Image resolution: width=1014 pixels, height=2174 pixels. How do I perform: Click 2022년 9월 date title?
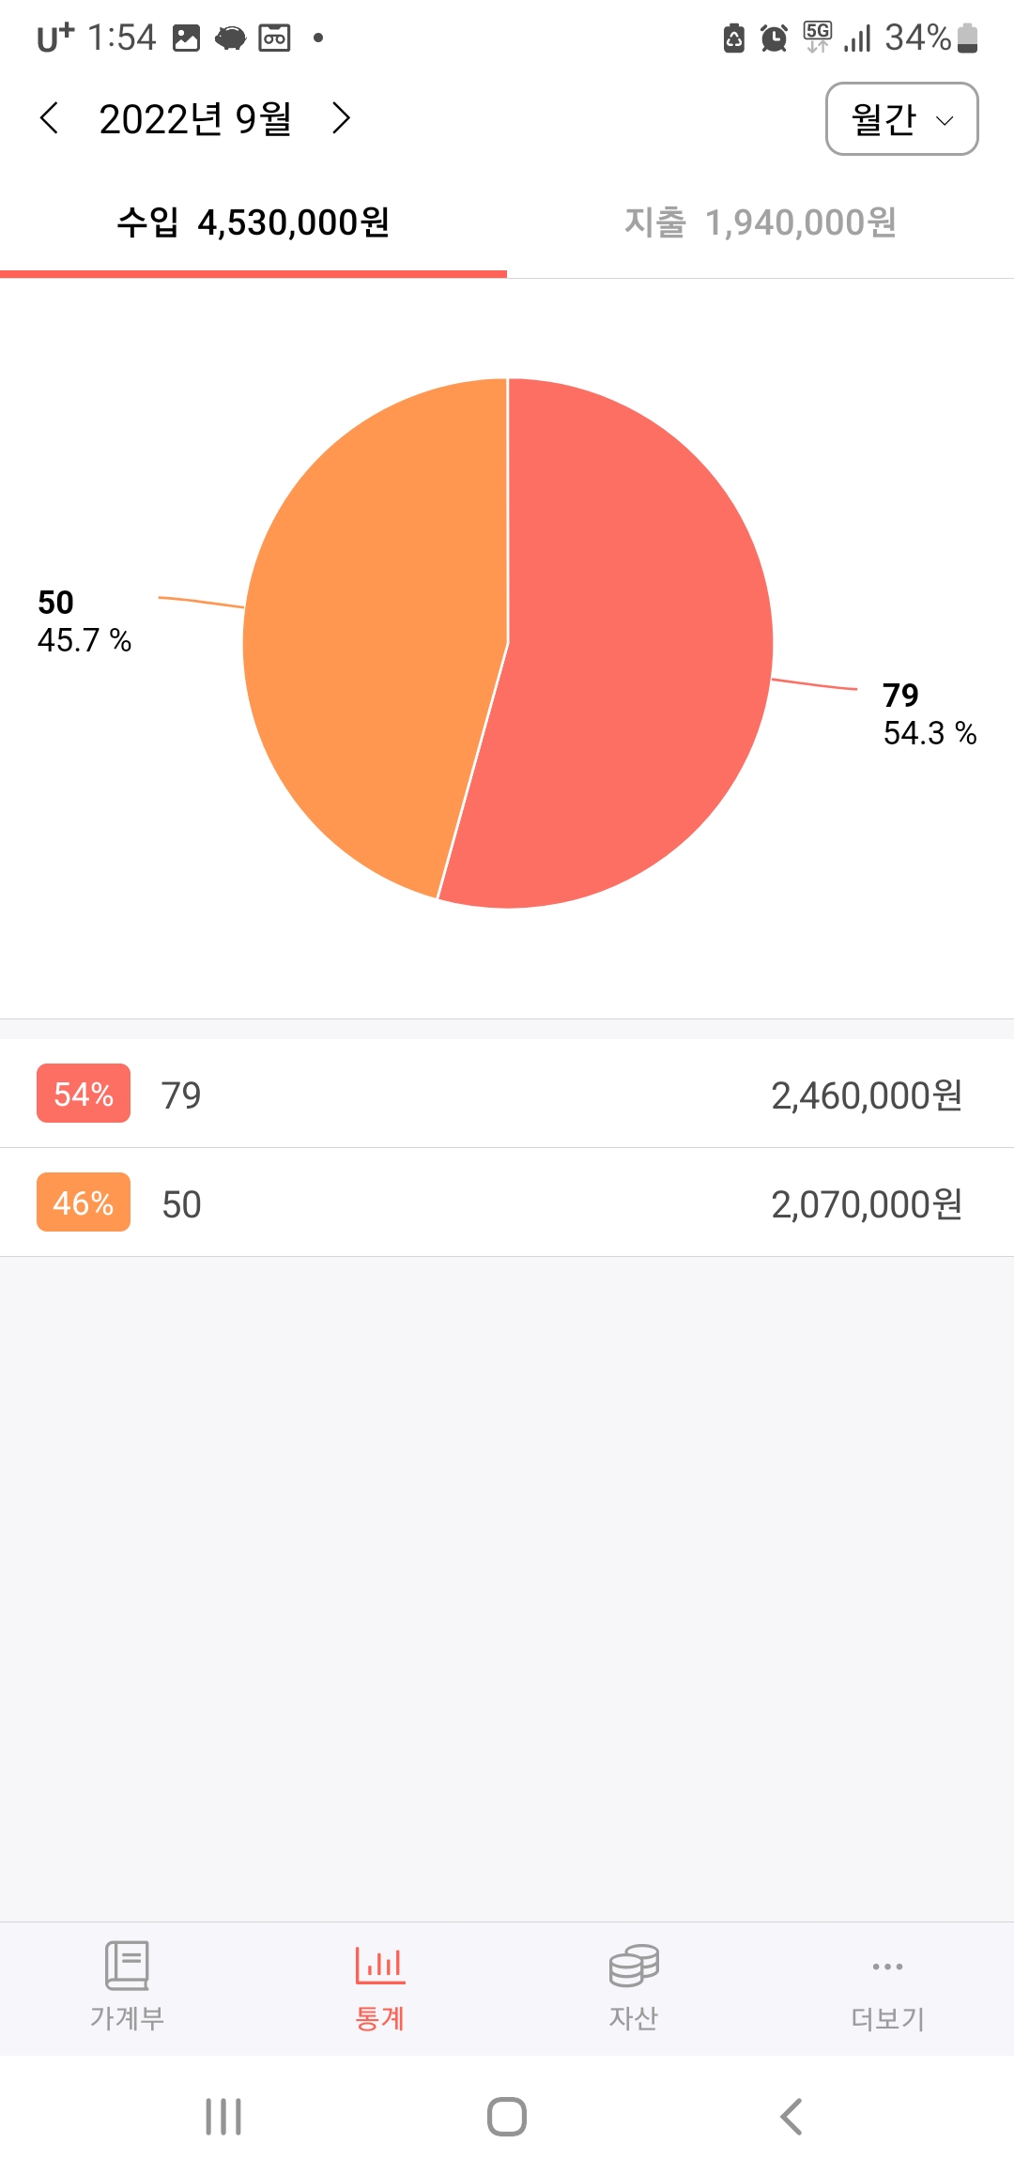pyautogui.click(x=195, y=119)
